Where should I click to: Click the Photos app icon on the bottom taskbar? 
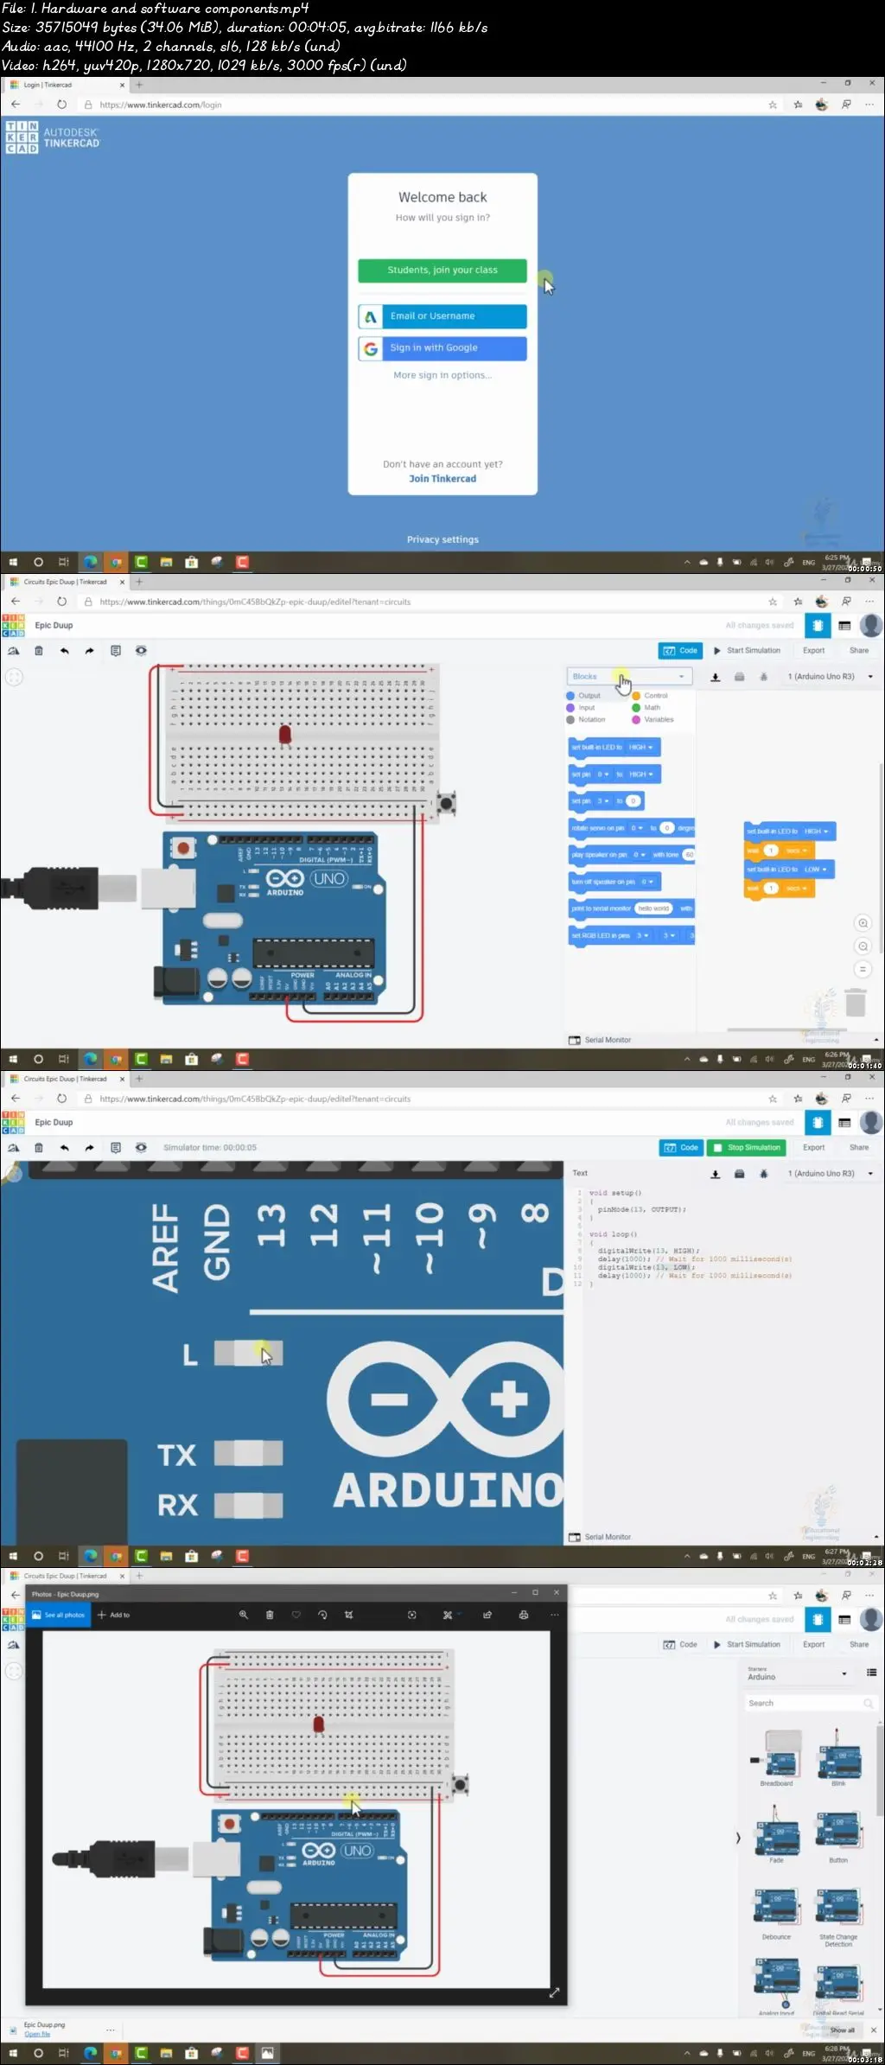(268, 2053)
